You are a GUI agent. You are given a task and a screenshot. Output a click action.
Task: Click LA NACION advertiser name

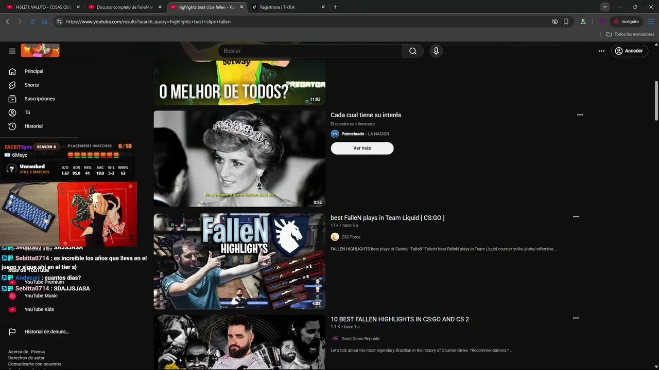(x=378, y=134)
